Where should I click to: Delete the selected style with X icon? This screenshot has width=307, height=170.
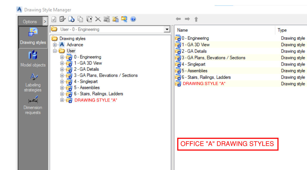click(98, 19)
